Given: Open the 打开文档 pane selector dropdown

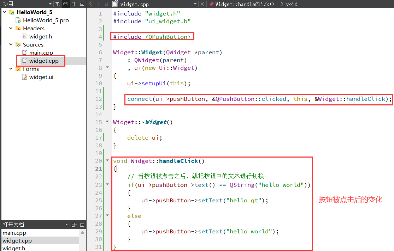Looking at the screenshot, I should 66,225.
